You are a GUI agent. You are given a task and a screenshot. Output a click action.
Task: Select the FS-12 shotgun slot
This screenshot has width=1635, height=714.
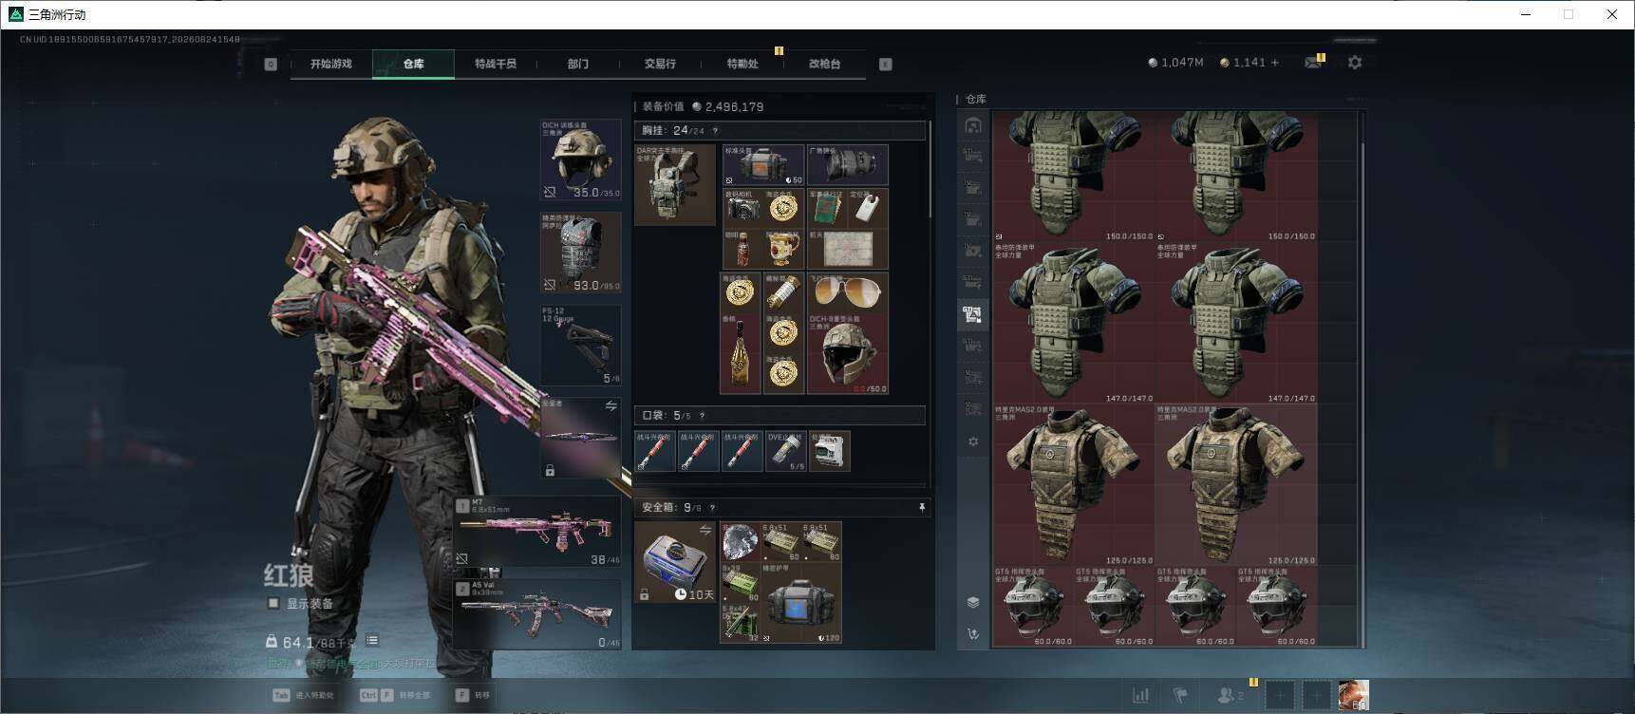(x=580, y=345)
